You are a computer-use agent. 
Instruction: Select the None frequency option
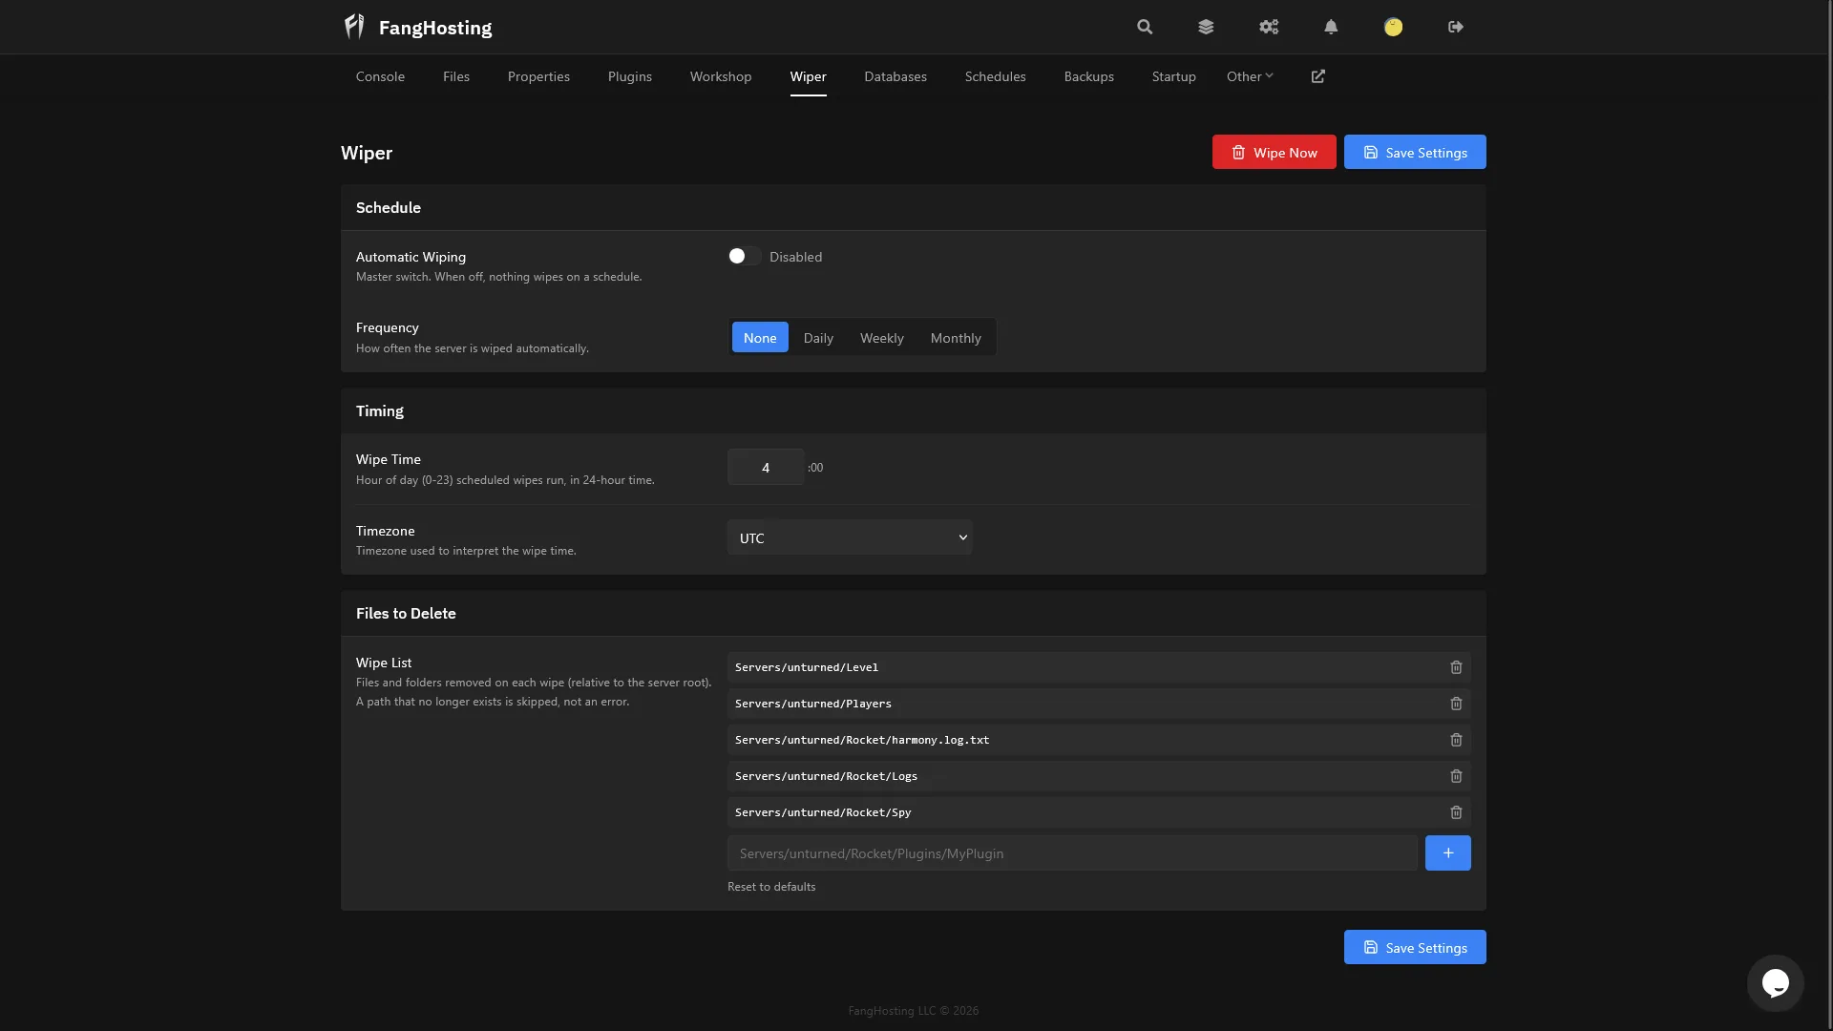point(760,337)
